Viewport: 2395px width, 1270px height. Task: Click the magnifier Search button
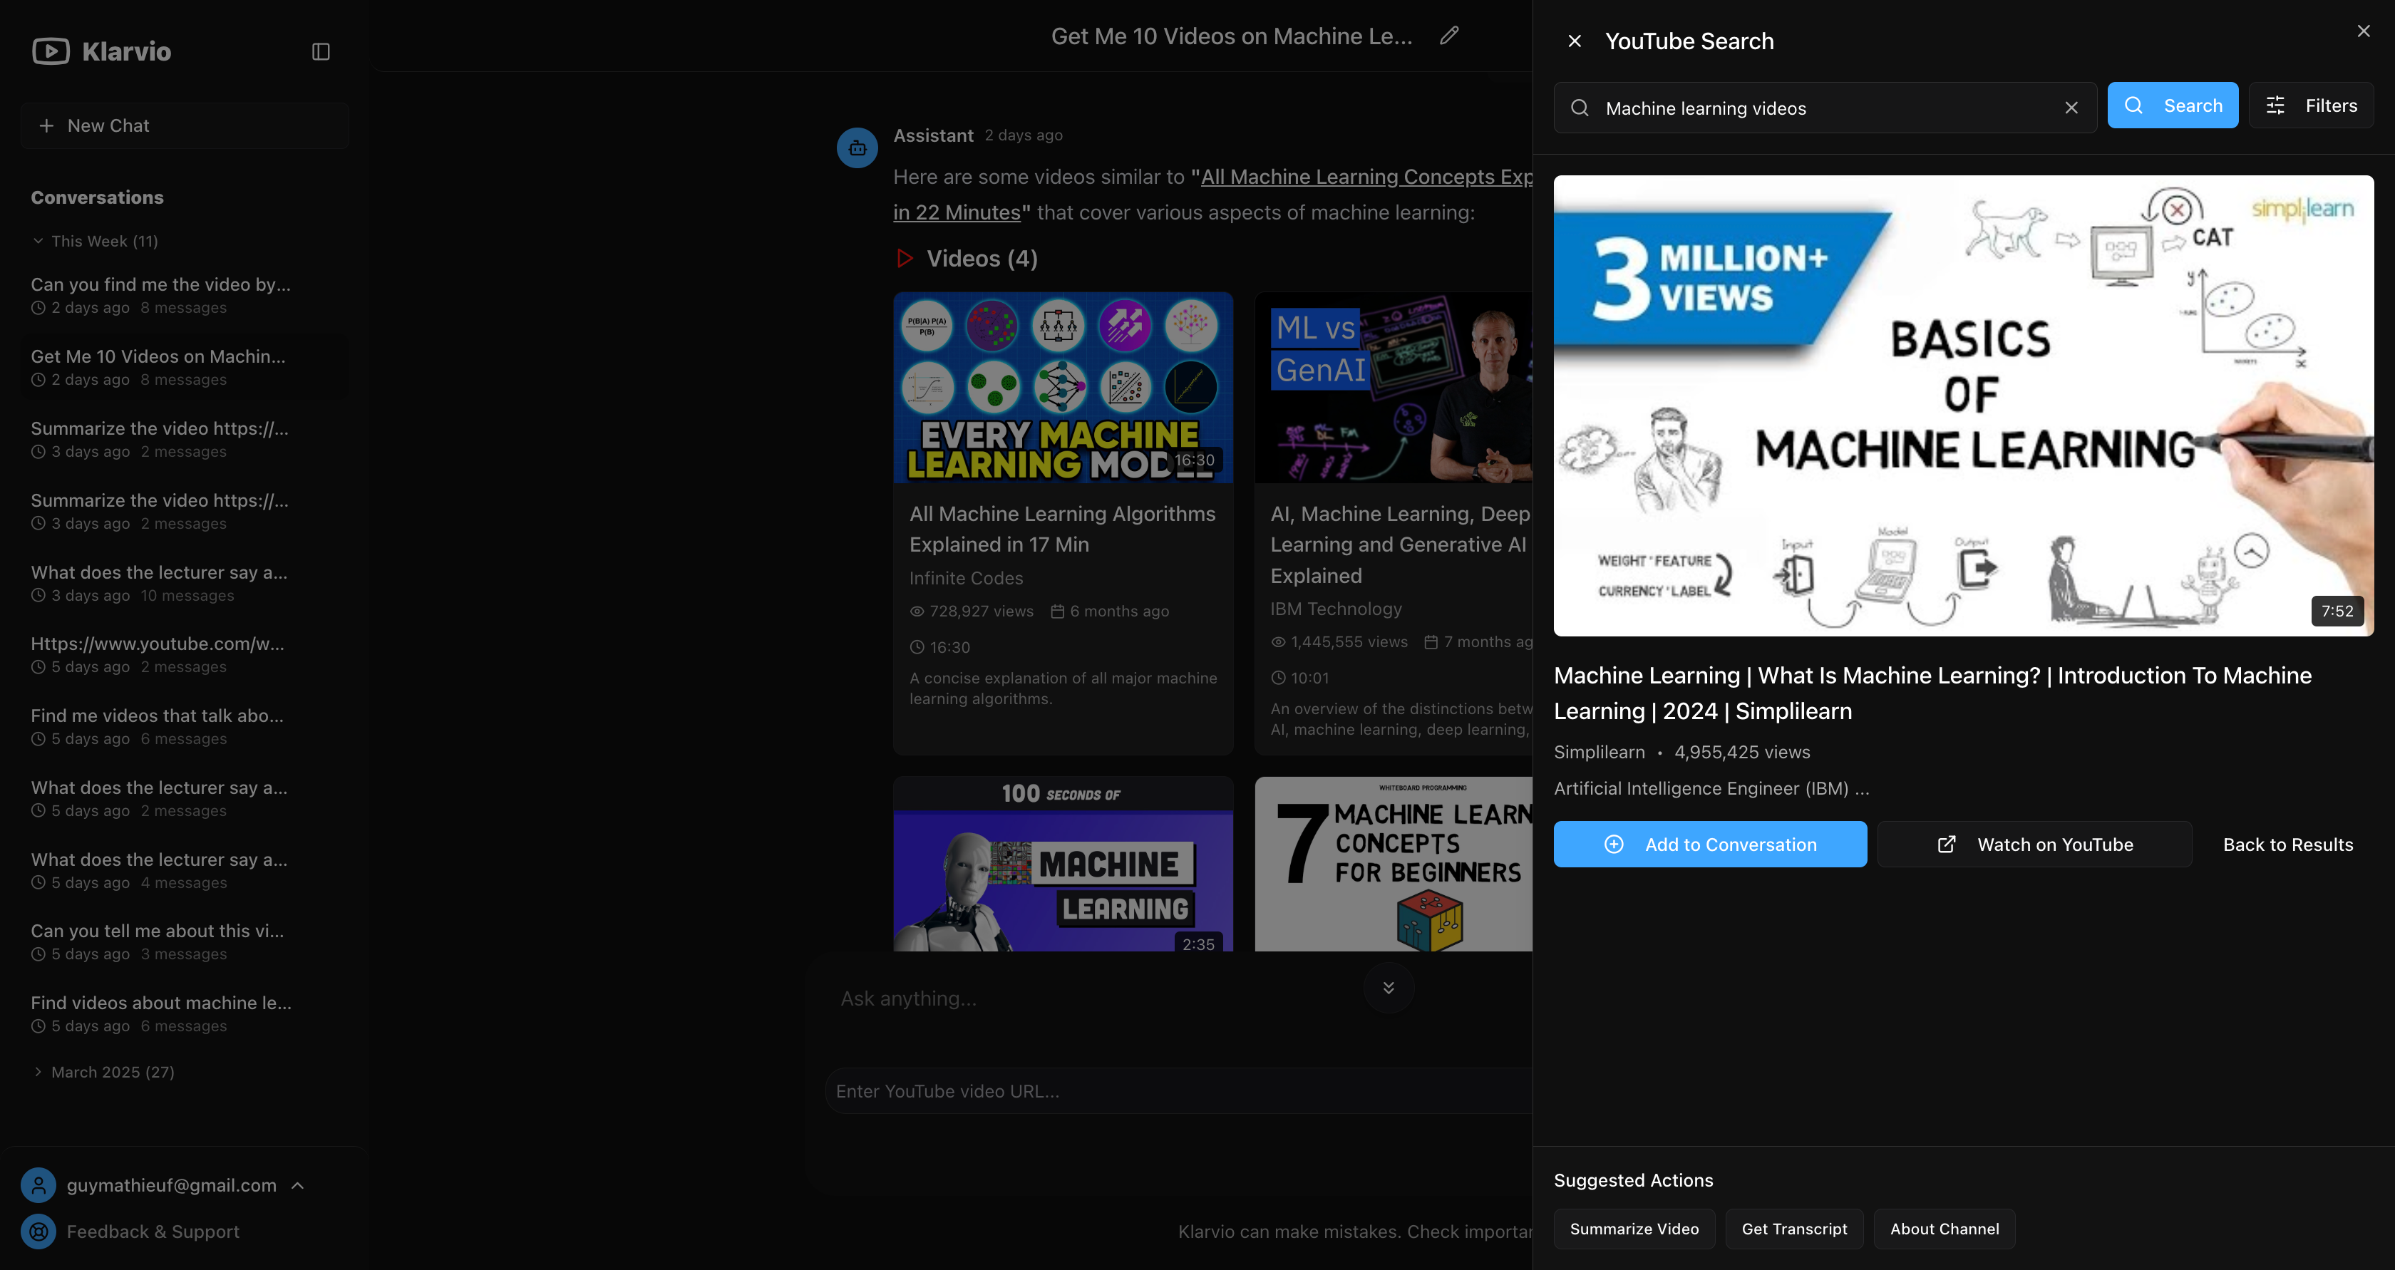click(2172, 106)
